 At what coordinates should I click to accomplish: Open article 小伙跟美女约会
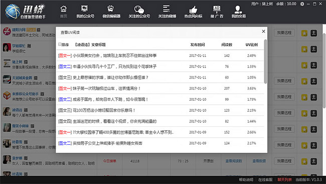coord(114,56)
